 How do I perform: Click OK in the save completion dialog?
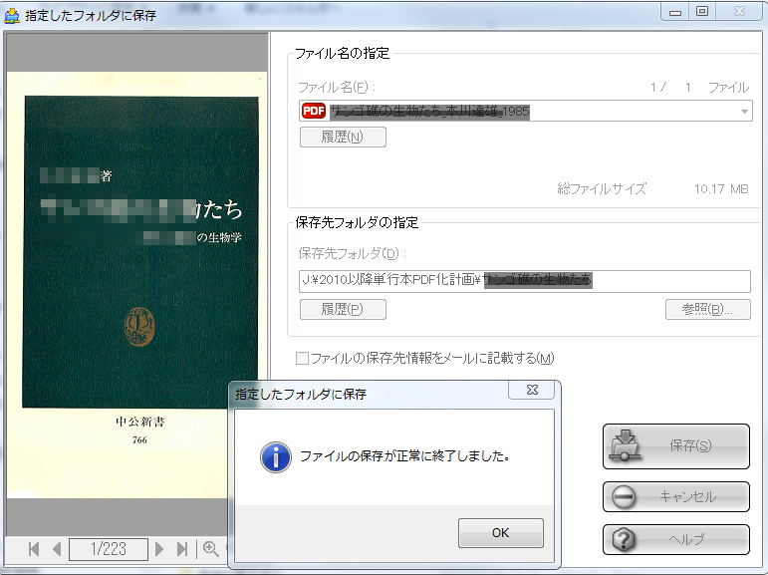point(501,533)
